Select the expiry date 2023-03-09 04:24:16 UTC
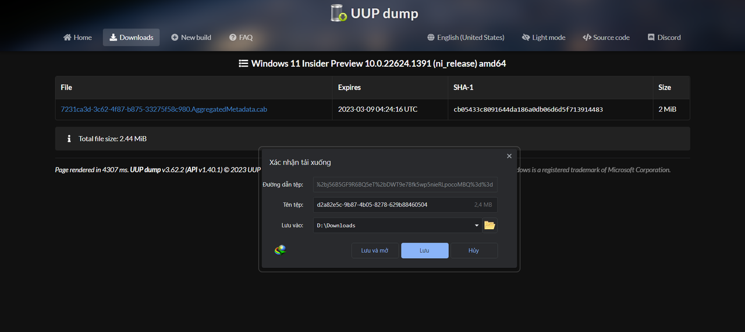Viewport: 745px width, 332px height. pyautogui.click(x=378, y=109)
